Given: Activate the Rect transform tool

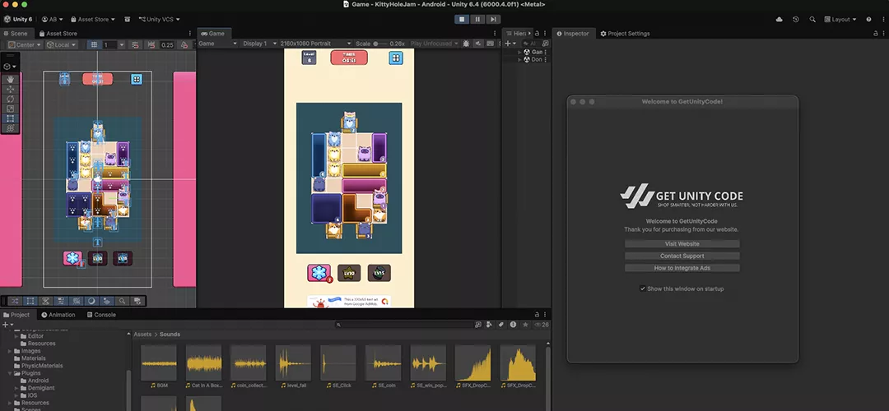Looking at the screenshot, I should 10,118.
